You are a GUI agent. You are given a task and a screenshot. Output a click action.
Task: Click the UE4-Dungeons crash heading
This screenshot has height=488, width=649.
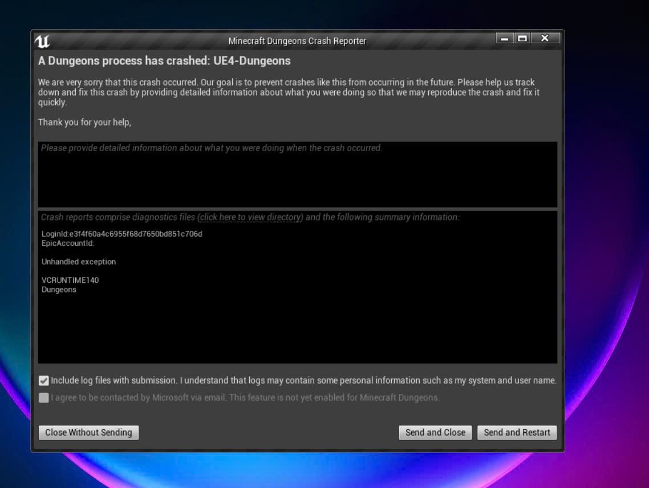click(164, 61)
